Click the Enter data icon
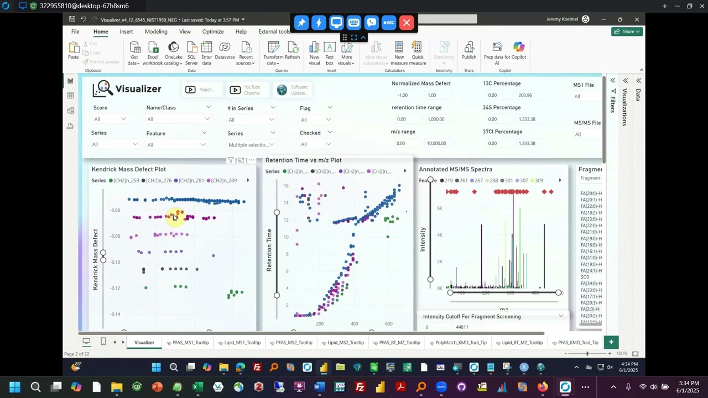The image size is (708, 398). tap(206, 53)
